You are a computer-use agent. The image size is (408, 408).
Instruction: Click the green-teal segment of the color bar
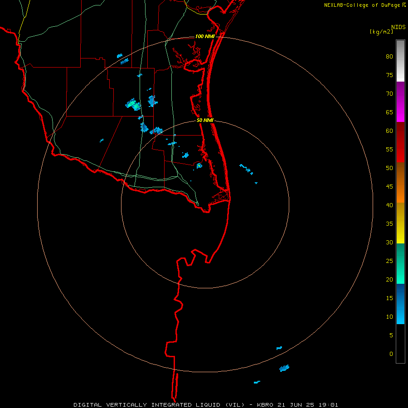point(400,263)
